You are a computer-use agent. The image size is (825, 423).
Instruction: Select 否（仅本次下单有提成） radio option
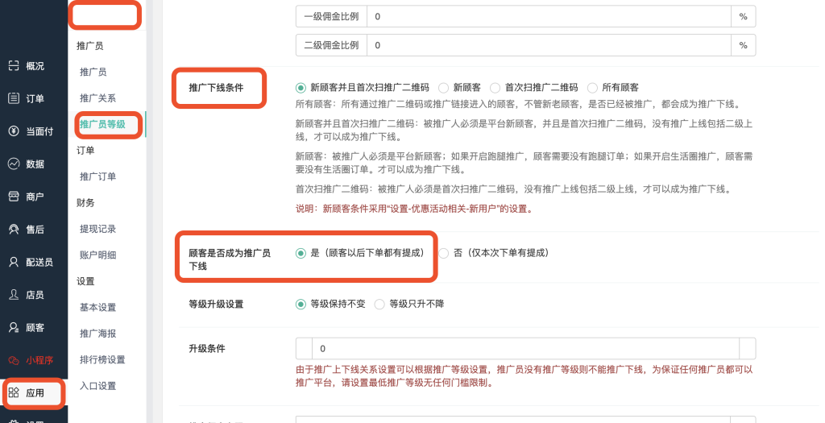click(x=444, y=253)
